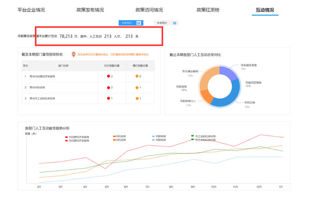323x197 pixels.
Task: Click red warning dot for 青岛市工业和信息化局
Action: (x=109, y=98)
